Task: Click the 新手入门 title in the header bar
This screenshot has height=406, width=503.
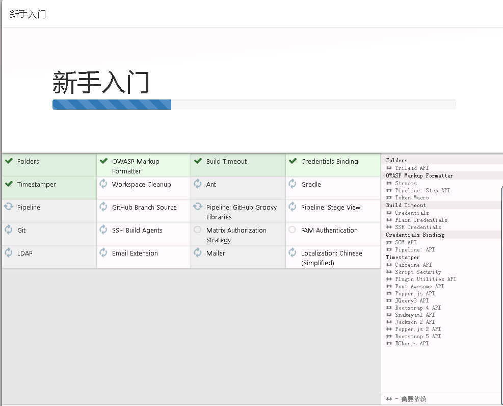Action: pyautogui.click(x=28, y=14)
